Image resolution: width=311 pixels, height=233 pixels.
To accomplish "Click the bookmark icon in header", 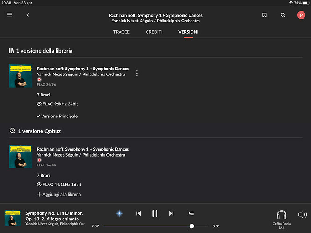I will click(x=264, y=15).
